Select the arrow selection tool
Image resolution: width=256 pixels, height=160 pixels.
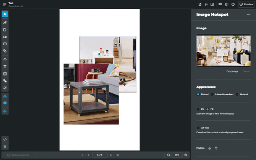[5, 14]
